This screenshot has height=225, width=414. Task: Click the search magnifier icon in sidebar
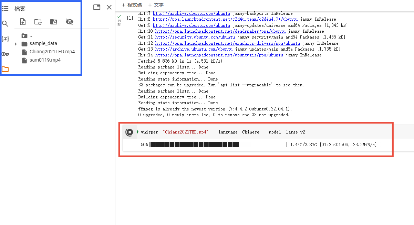pos(5,24)
